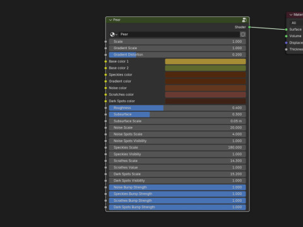Click the Speckles color input socket
303x227 pixels.
tap(105, 74)
